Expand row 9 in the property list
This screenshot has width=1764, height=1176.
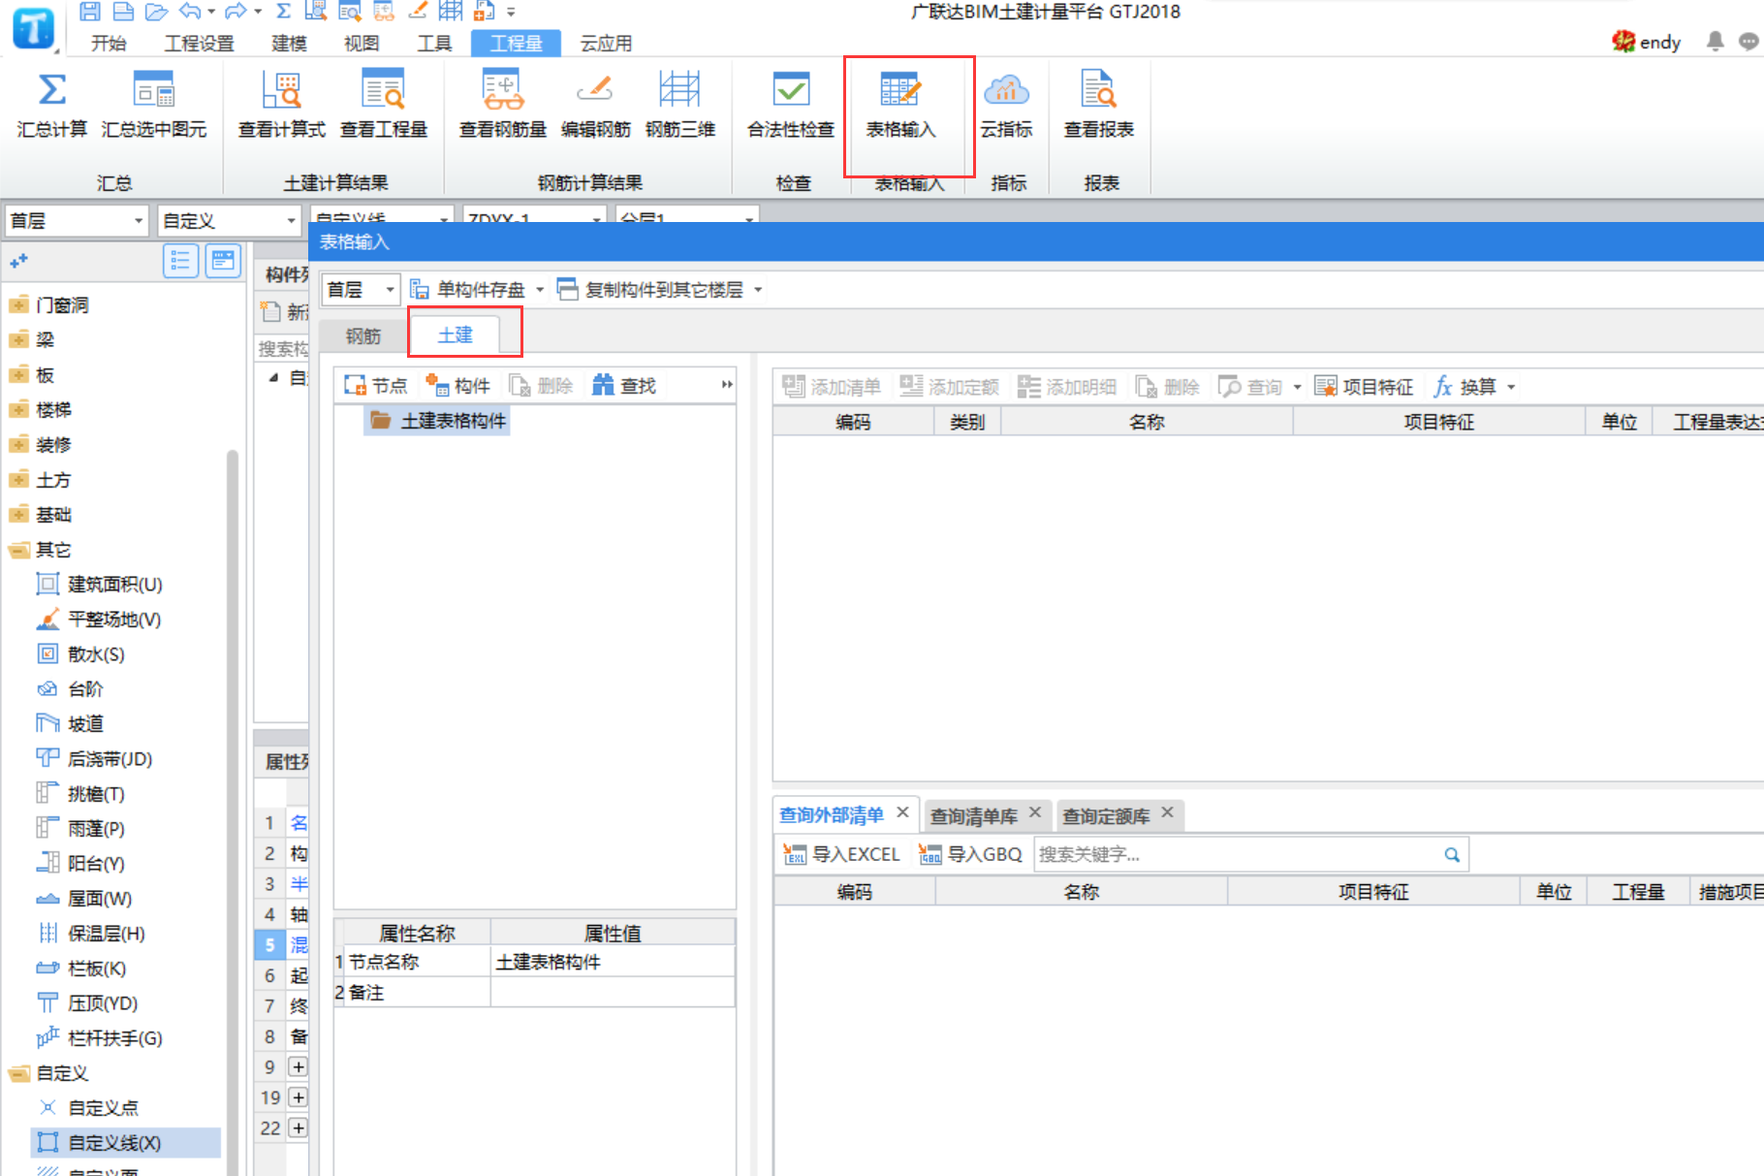(x=299, y=1066)
